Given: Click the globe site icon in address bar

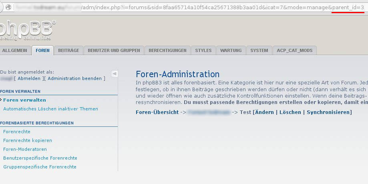Looking at the screenshot, I should tap(9, 8).
